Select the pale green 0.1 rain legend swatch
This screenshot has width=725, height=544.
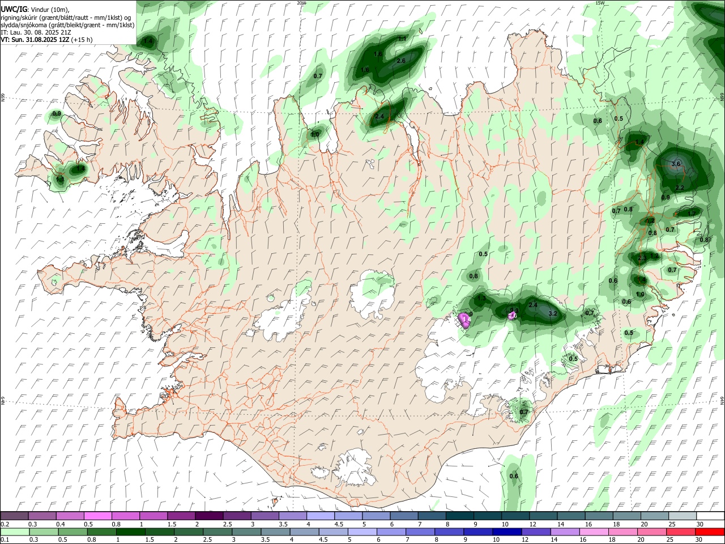15,532
